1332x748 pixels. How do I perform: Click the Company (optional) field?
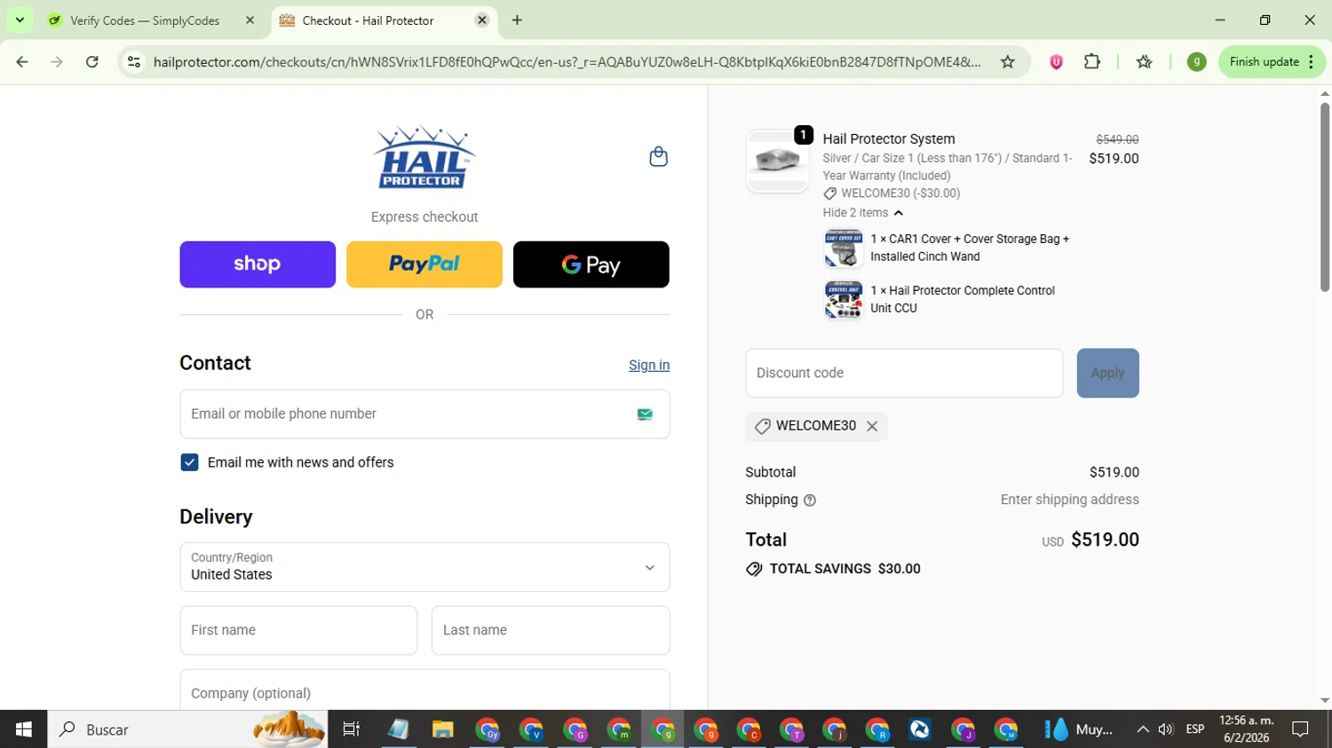coord(424,690)
